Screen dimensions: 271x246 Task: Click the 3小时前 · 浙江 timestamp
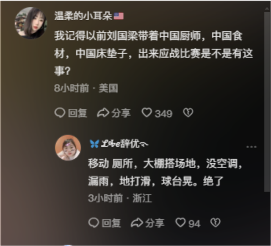point(120,198)
